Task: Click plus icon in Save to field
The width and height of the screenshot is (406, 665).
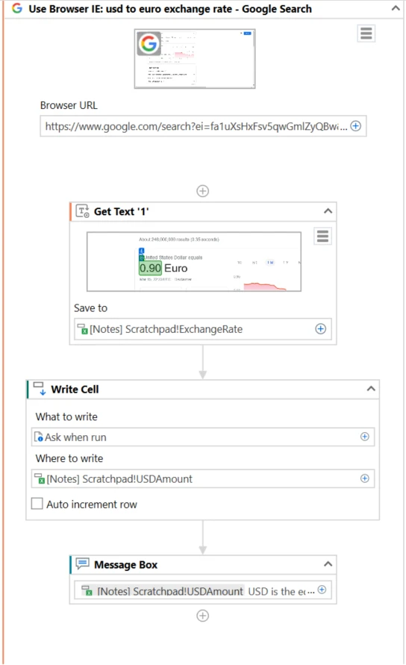Action: pyautogui.click(x=321, y=328)
